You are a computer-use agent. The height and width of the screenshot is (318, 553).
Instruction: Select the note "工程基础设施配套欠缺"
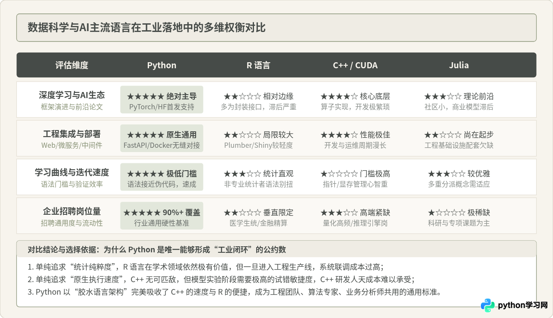(x=459, y=146)
